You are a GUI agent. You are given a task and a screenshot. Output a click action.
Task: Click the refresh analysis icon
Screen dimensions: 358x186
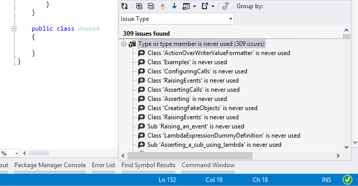(124, 6)
